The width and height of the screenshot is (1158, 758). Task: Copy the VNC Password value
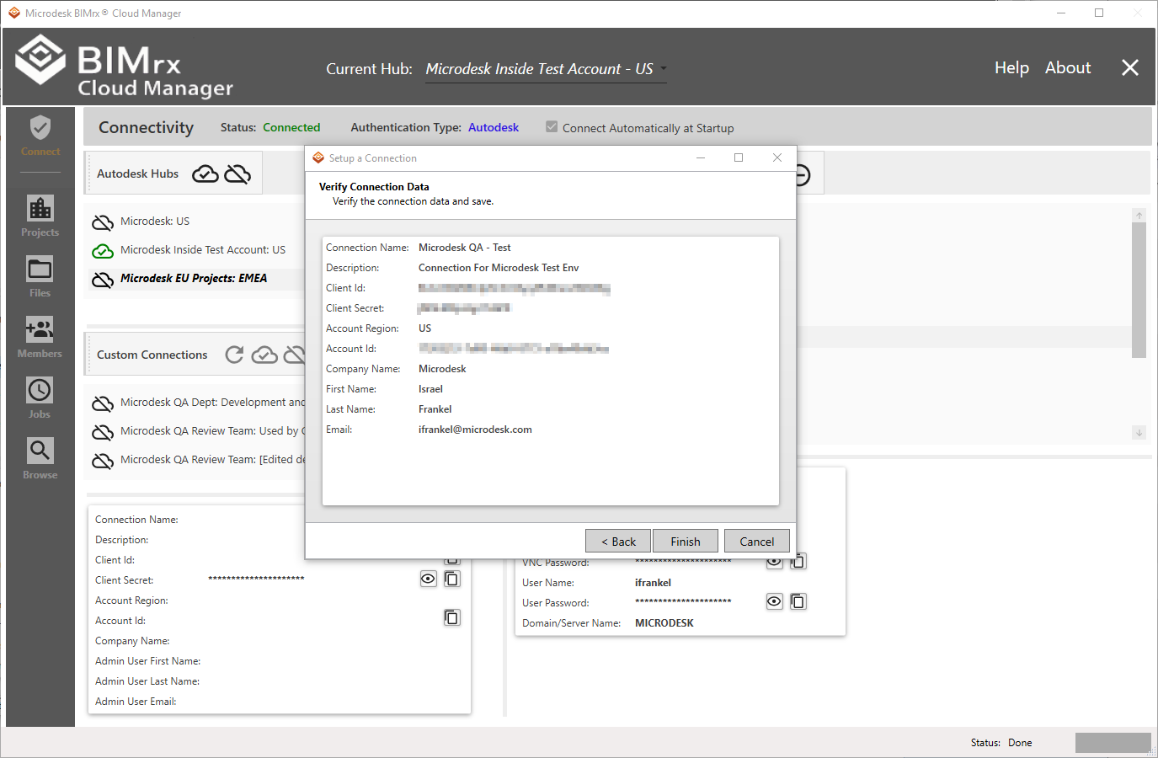798,562
